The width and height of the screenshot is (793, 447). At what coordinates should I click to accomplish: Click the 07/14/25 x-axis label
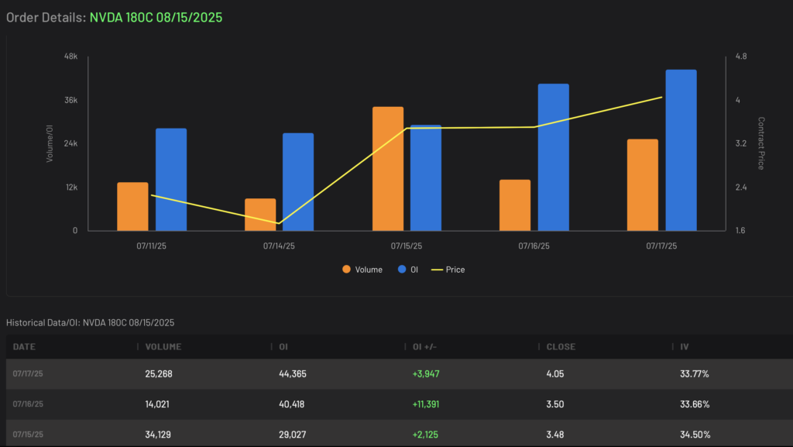click(x=279, y=246)
